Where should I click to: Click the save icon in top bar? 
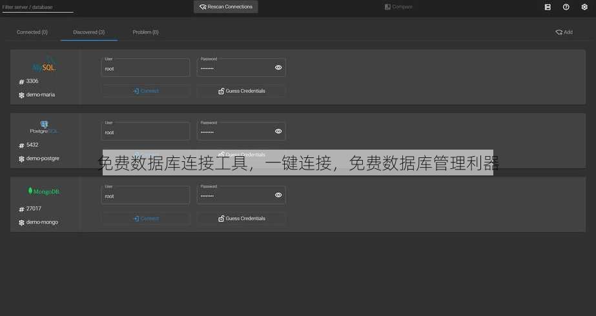point(548,7)
